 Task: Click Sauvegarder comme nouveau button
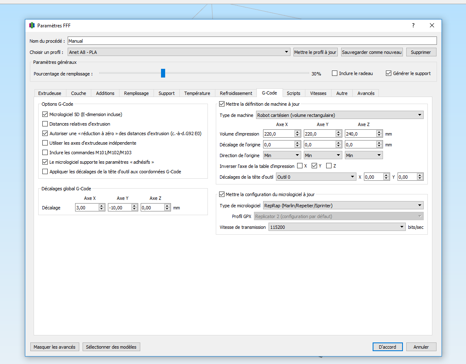(x=372, y=52)
